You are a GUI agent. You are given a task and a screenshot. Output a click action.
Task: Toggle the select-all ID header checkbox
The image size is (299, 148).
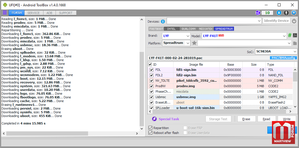(x=150, y=65)
